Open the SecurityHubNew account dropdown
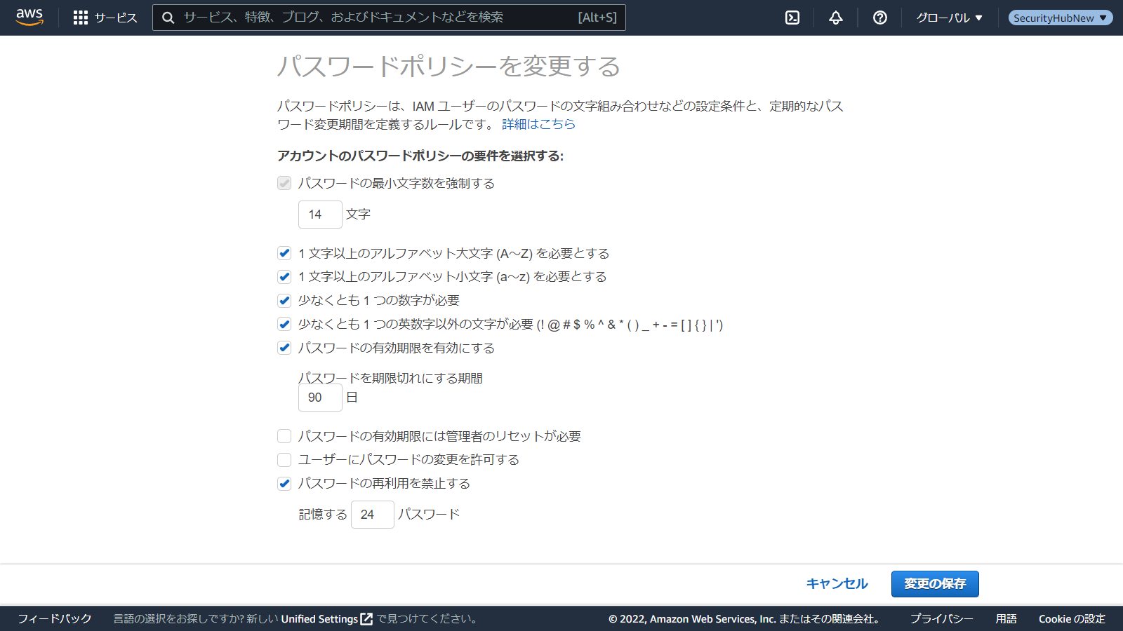The image size is (1123, 631). (x=1060, y=18)
